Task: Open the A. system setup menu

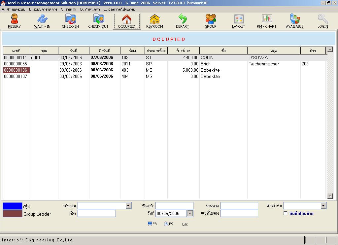Action: (x=14, y=9)
